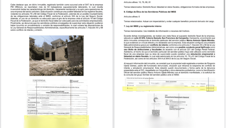The image size is (231, 128).
Task: Click the line 'Artículos afines: 6'
Action: coord(132,17)
